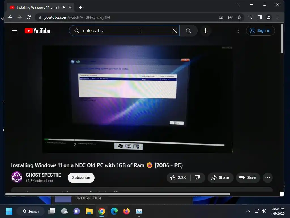Subscribe to GHOST SPECTRE
Screen dimensions: 290x218
[81, 178]
